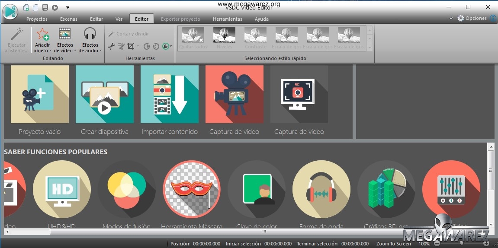
Task: Apply the Contraste quick style
Action: pos(255,38)
